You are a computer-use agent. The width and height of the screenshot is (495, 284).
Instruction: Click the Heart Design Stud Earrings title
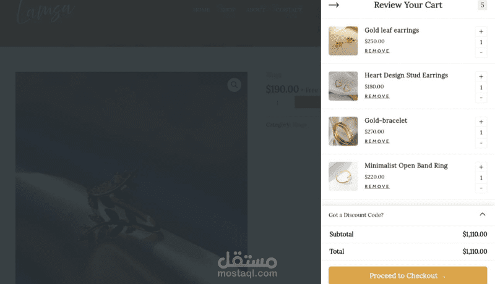[x=406, y=75]
